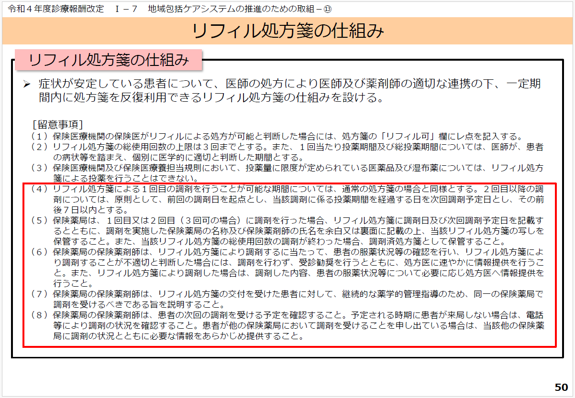Click the arrow bullet before 症状が安定している

point(27,85)
